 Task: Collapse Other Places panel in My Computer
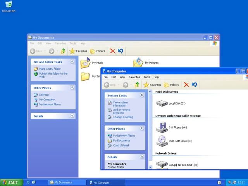tap(142, 128)
